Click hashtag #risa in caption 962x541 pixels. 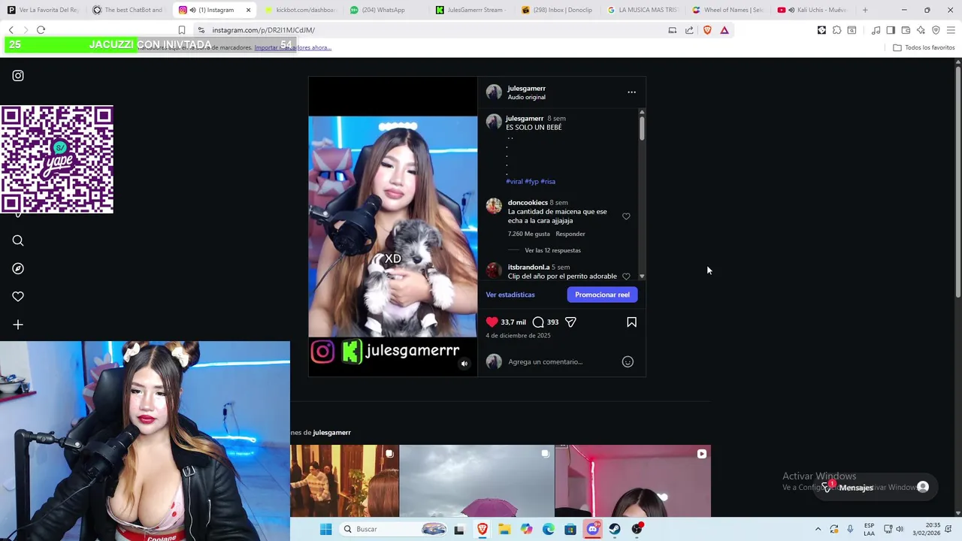(x=548, y=181)
